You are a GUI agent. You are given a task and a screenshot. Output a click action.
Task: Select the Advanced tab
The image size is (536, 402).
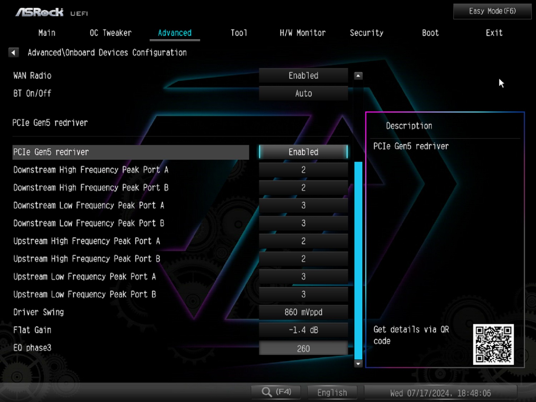(175, 33)
